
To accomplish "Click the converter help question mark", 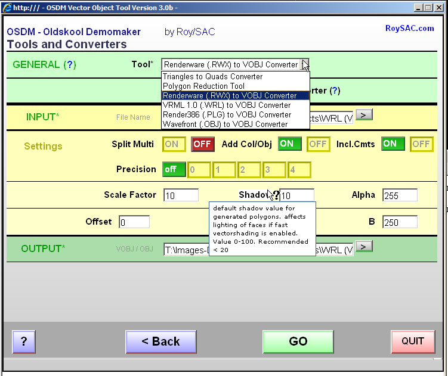I will click(x=335, y=91).
